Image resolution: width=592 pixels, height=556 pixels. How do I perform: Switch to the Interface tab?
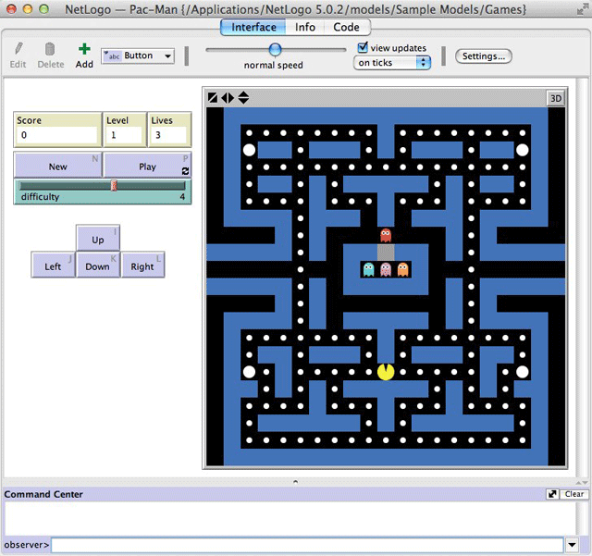point(253,27)
